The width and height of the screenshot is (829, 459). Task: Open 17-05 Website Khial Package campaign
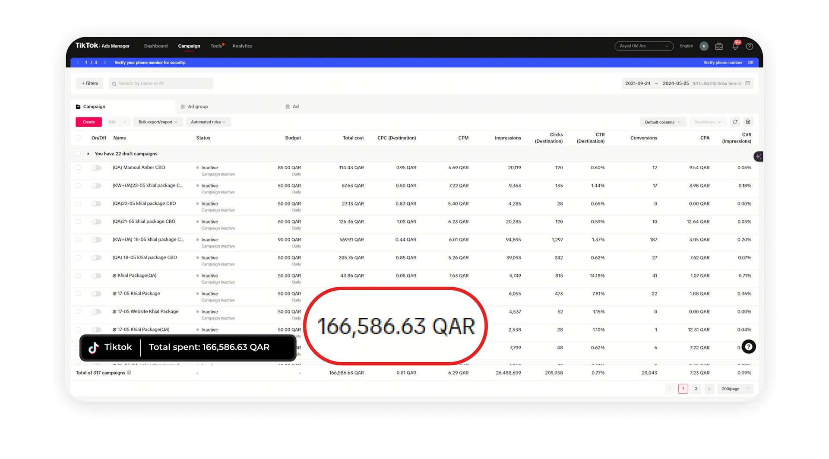[x=148, y=312]
